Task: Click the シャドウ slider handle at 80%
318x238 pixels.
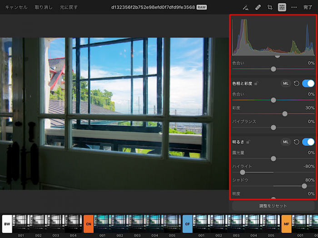Action: coord(304,186)
